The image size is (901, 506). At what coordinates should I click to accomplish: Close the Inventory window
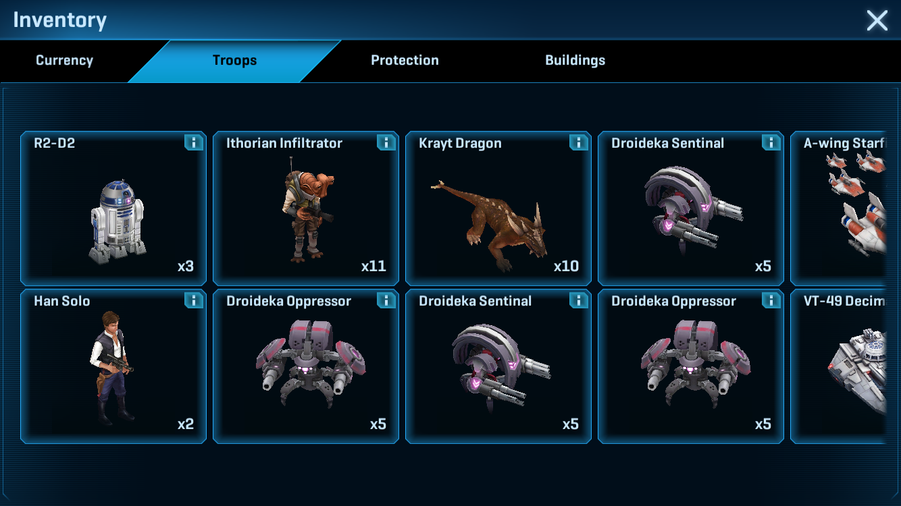click(x=877, y=20)
